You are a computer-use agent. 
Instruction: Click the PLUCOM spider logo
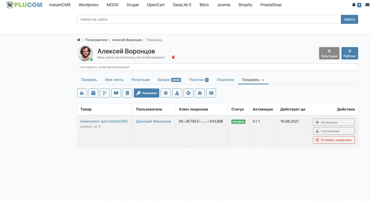(24, 5)
